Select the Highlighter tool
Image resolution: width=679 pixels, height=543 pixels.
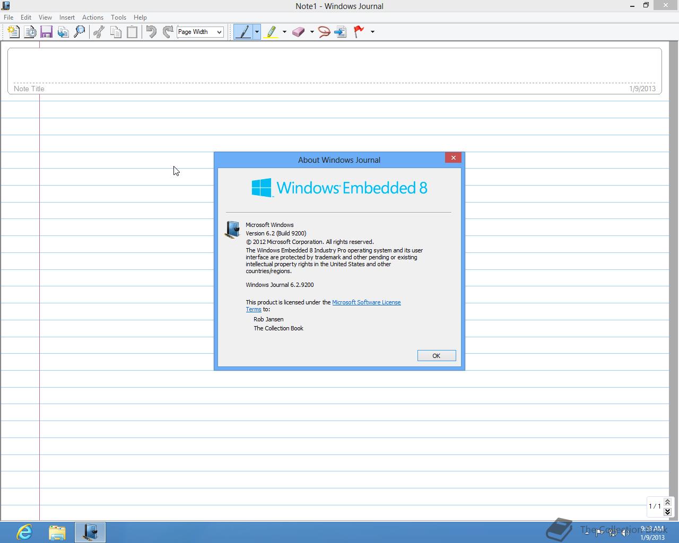pyautogui.click(x=271, y=32)
